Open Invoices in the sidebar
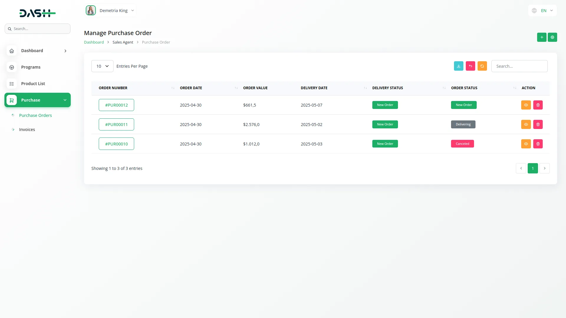 27,130
